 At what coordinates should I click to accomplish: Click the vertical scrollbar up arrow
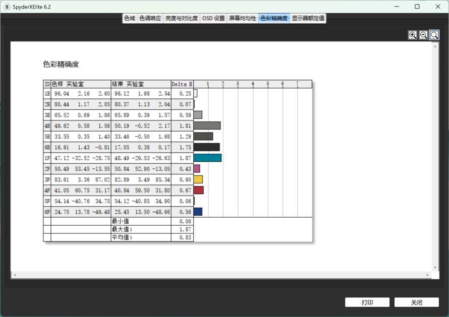coord(435,46)
